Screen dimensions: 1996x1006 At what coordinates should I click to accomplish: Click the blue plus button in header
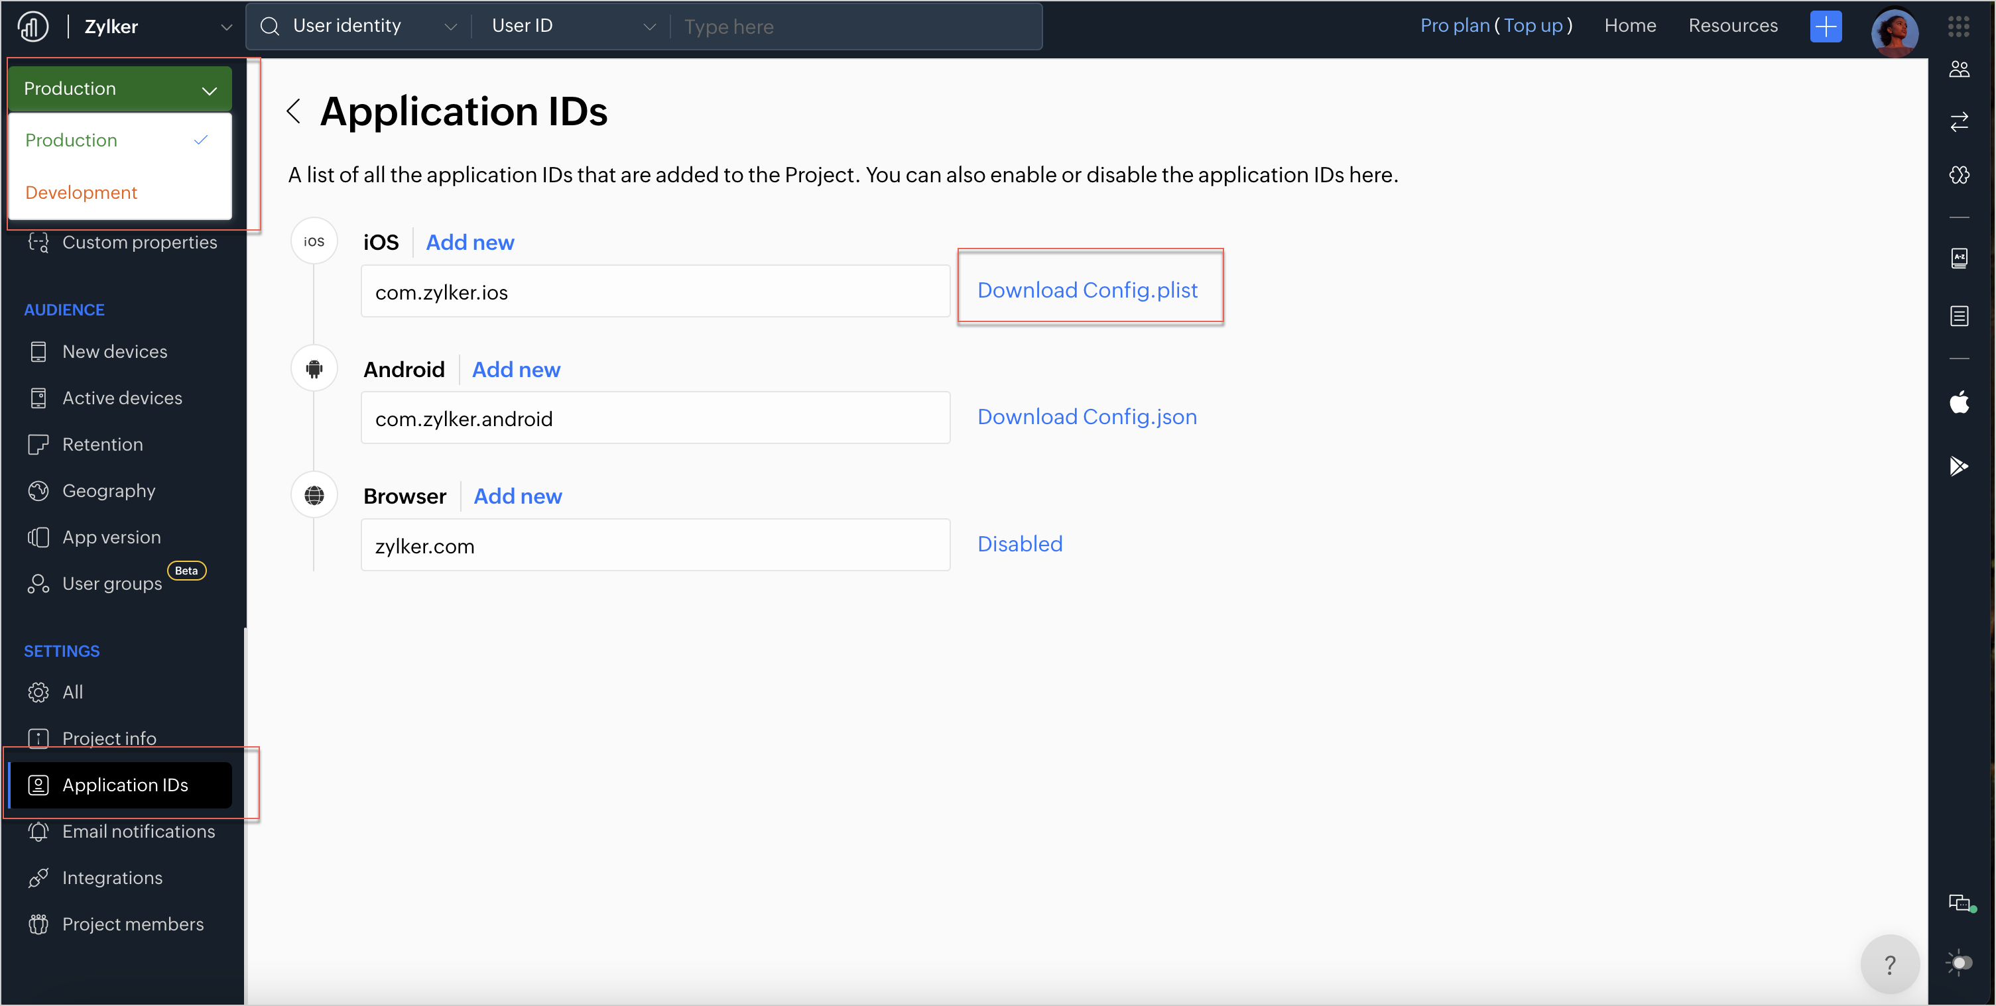[x=1826, y=27]
